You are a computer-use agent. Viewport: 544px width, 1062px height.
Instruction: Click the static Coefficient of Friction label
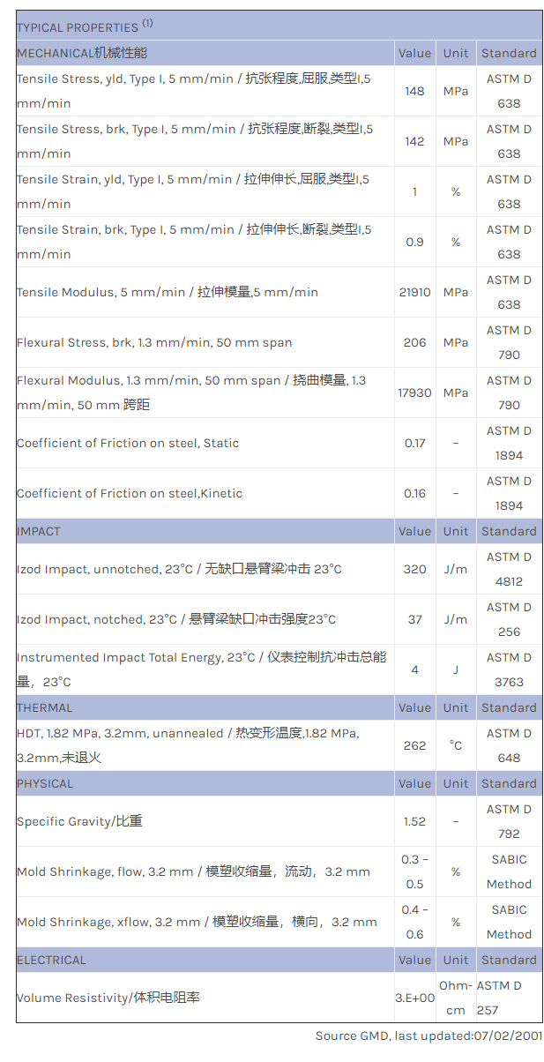click(x=128, y=443)
